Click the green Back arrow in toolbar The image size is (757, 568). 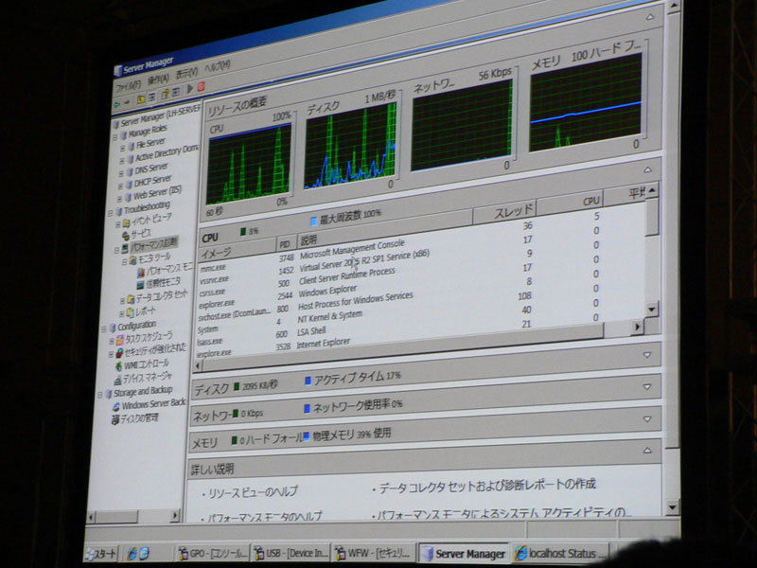point(116,104)
